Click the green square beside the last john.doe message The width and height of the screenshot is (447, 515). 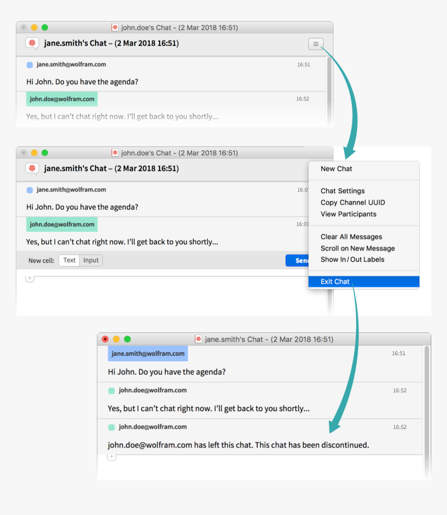click(111, 427)
